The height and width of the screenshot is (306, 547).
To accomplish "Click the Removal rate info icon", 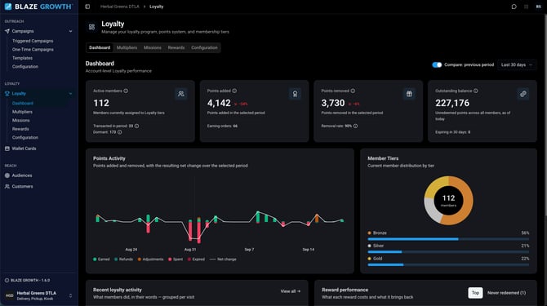I will [355, 126].
